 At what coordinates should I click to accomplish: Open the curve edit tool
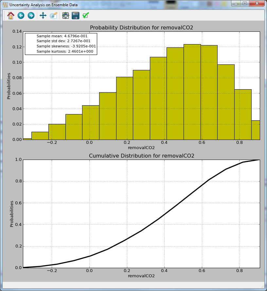pyautogui.click(x=54, y=15)
